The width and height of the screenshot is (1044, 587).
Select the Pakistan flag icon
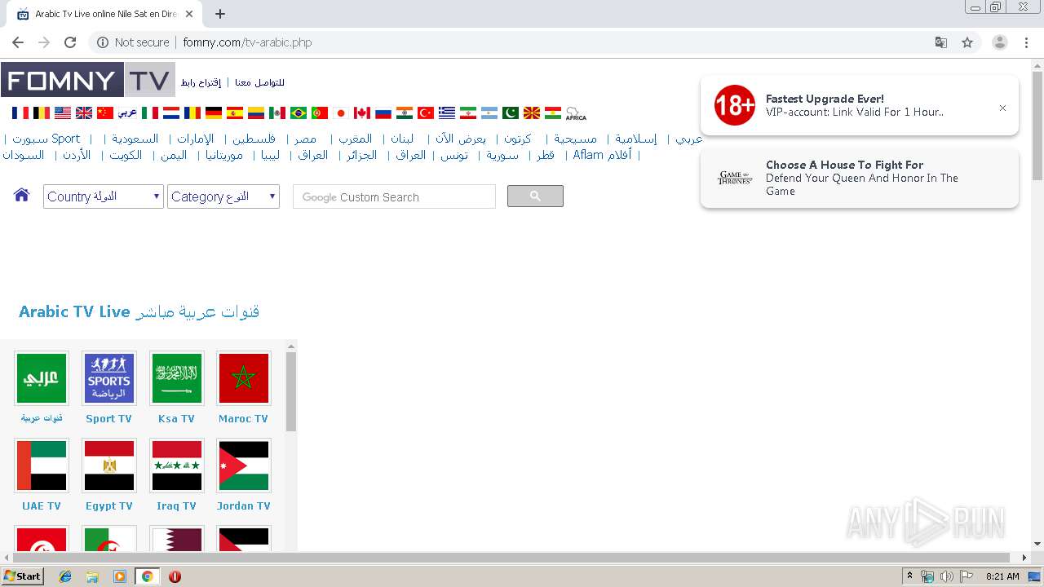coord(511,113)
